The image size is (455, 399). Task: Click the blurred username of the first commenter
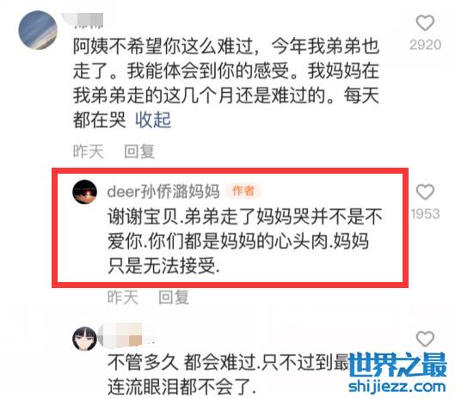click(84, 21)
